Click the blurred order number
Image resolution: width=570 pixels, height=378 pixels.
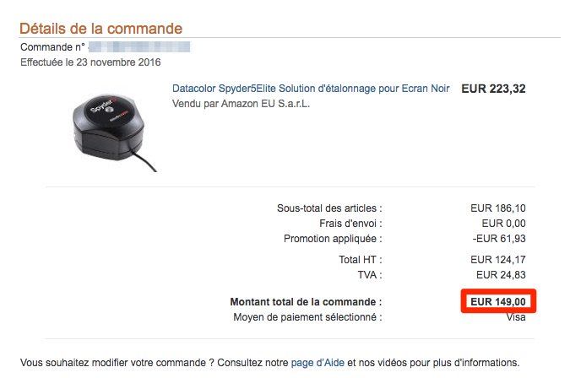point(139,46)
